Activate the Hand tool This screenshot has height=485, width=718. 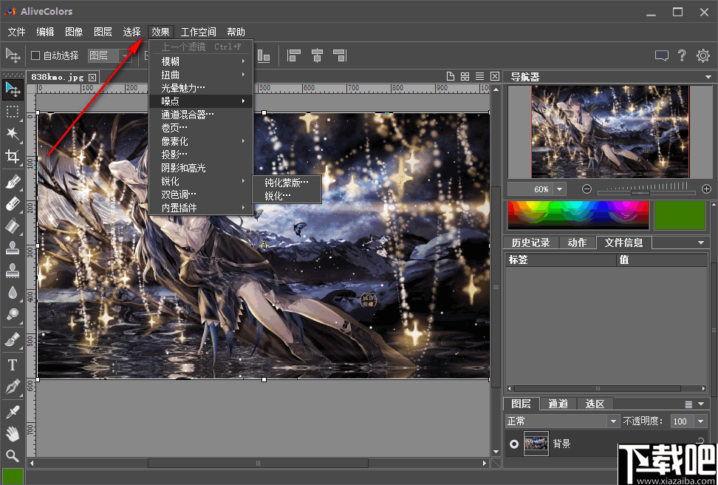point(13,433)
